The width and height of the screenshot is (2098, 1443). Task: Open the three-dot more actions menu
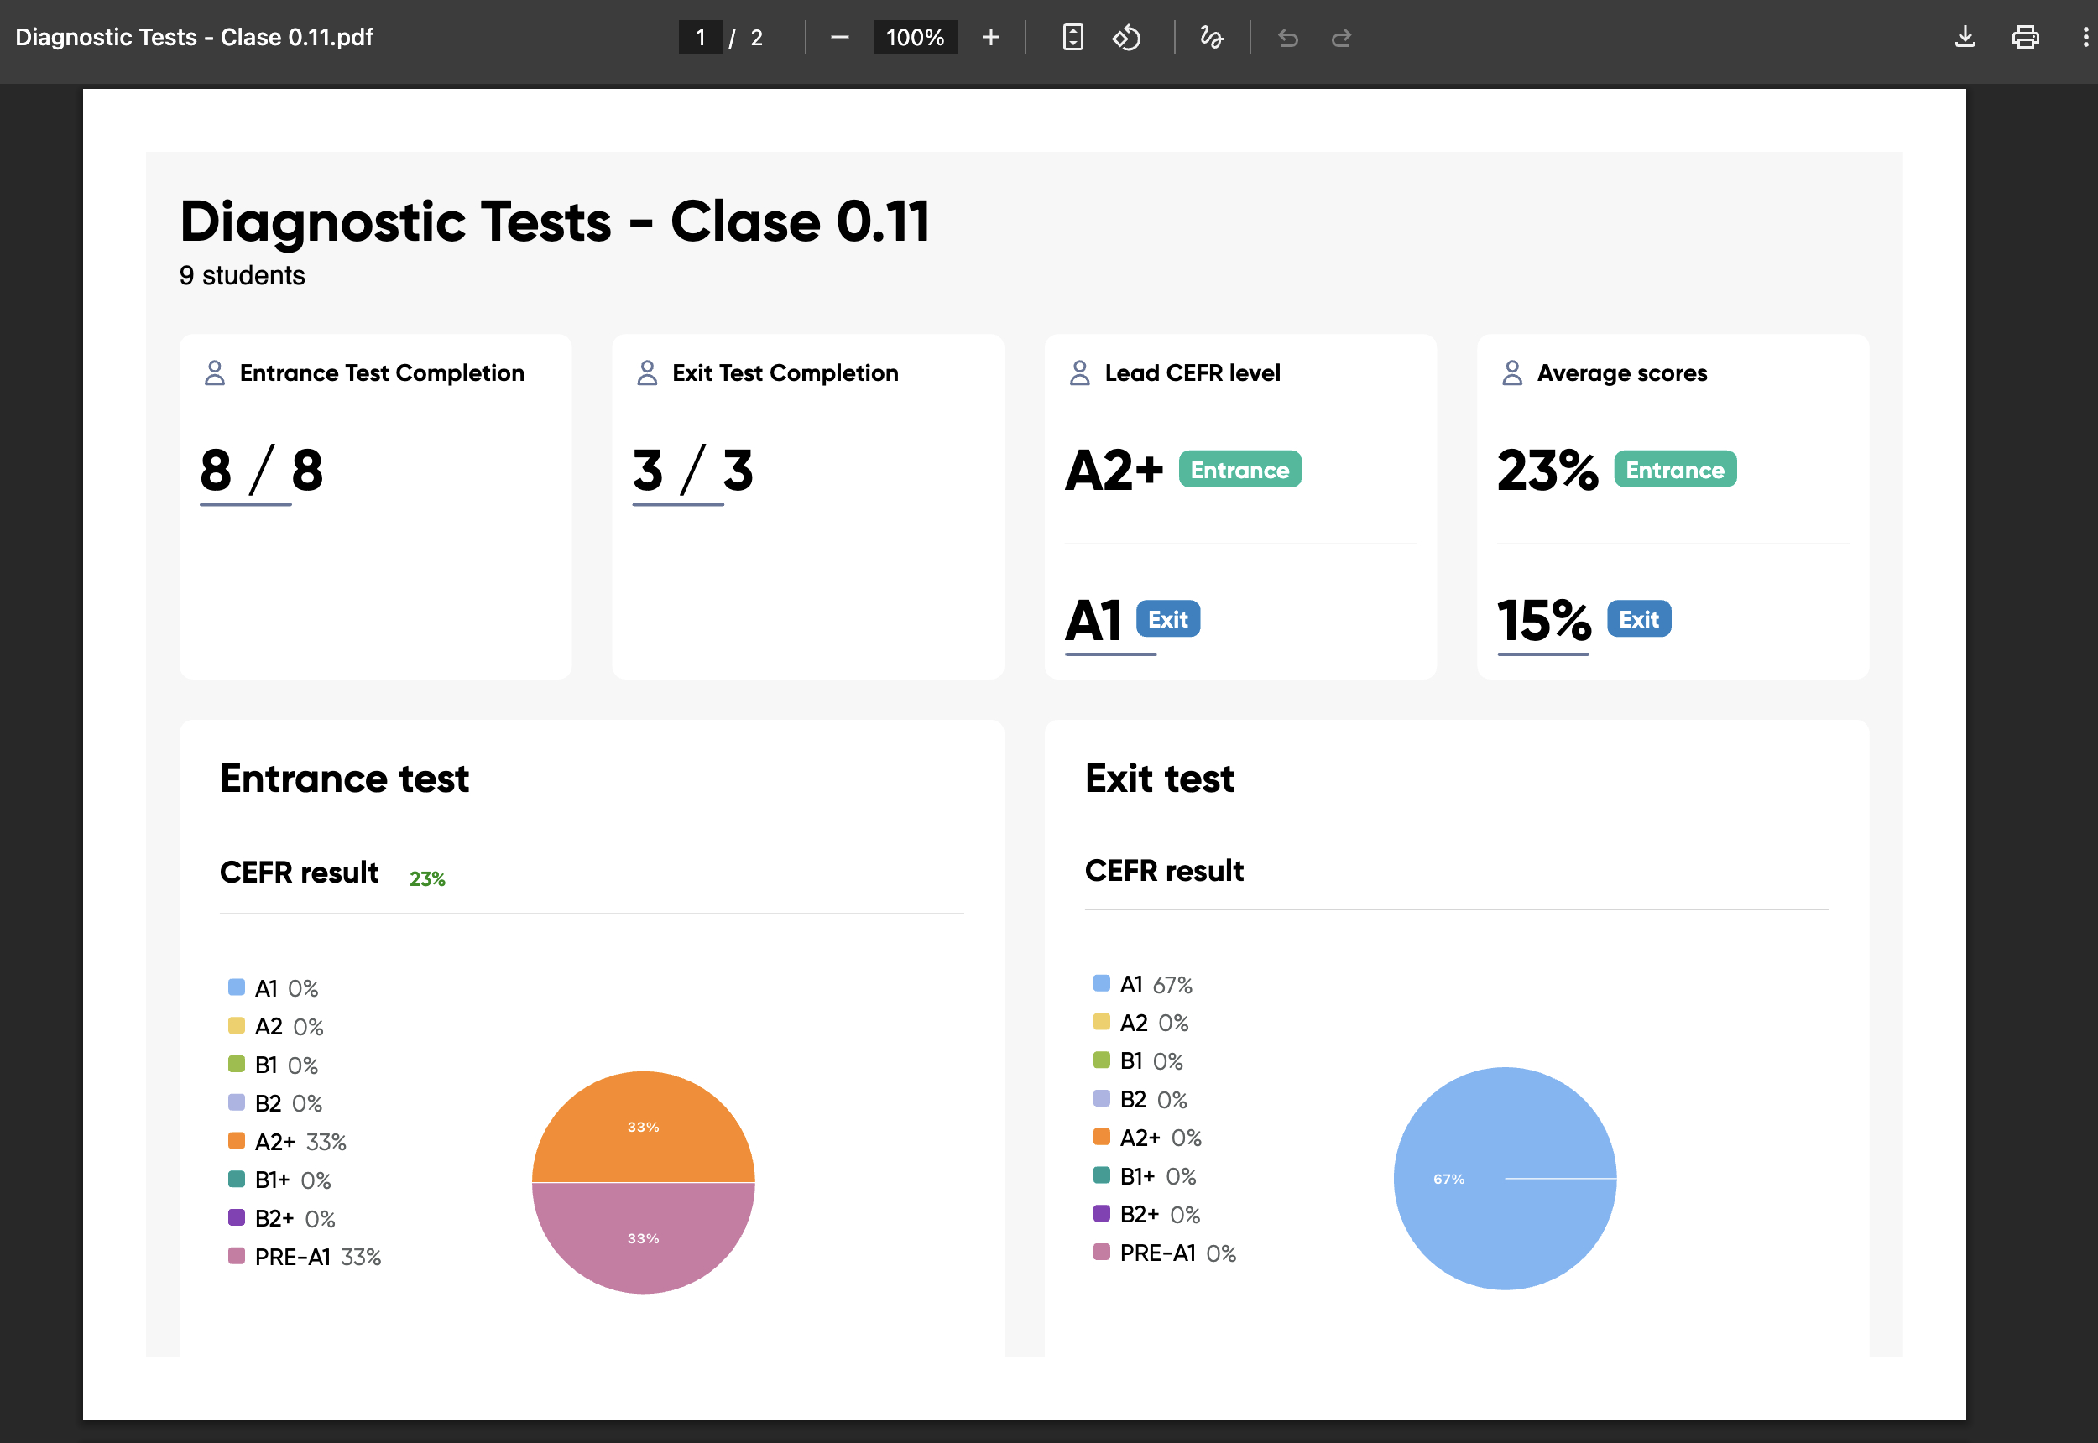coord(2085,37)
